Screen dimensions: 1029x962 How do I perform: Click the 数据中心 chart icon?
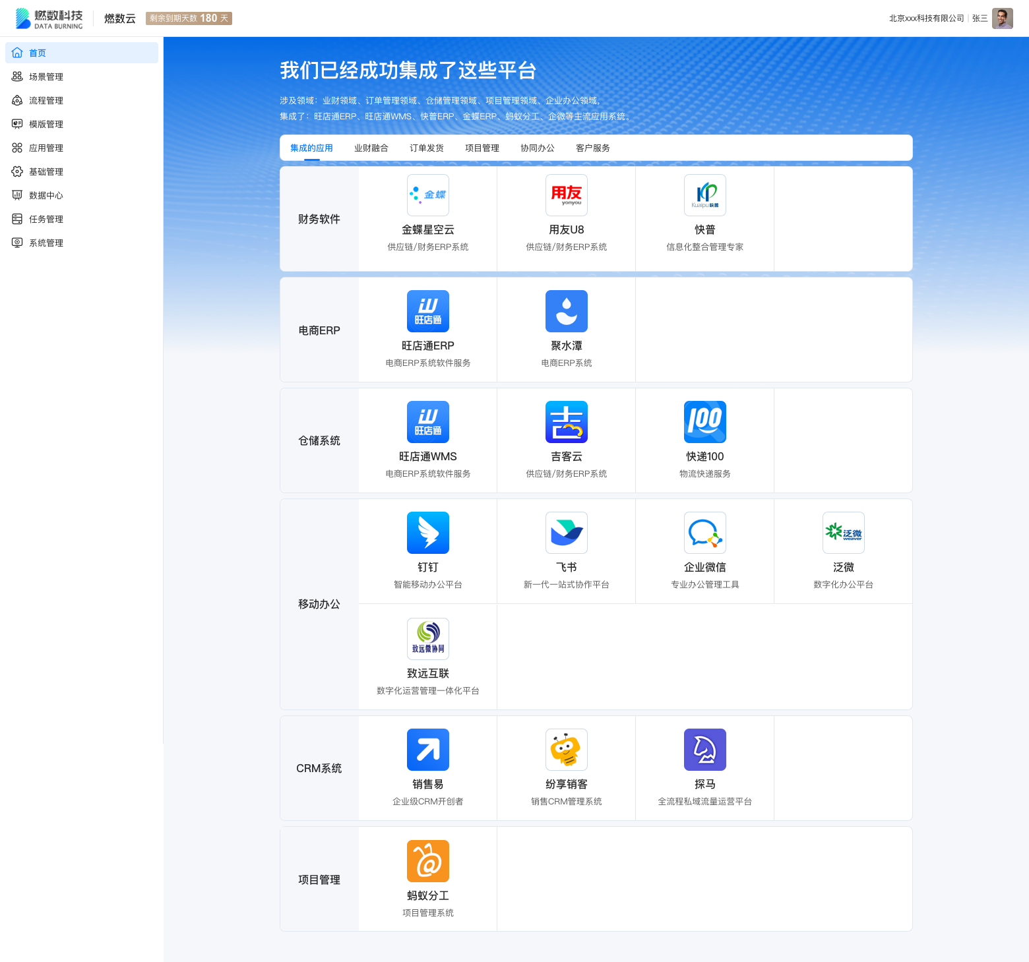tap(17, 195)
